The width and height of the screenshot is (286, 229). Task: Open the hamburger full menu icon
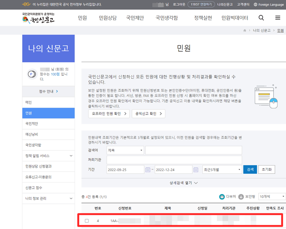(277, 18)
